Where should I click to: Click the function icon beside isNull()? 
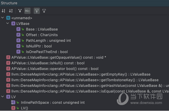pyautogui.click(x=8, y=63)
